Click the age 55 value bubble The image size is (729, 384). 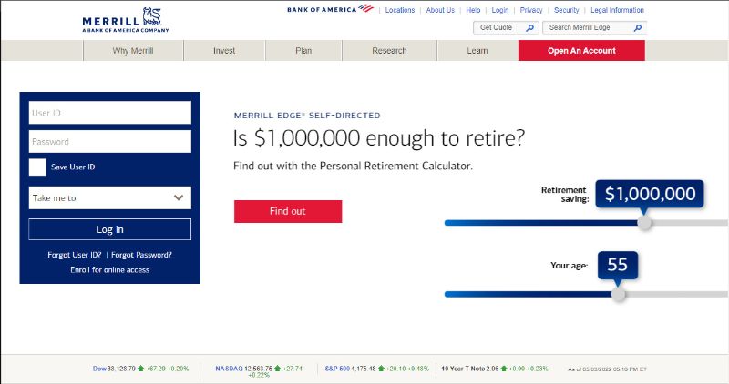tap(618, 265)
